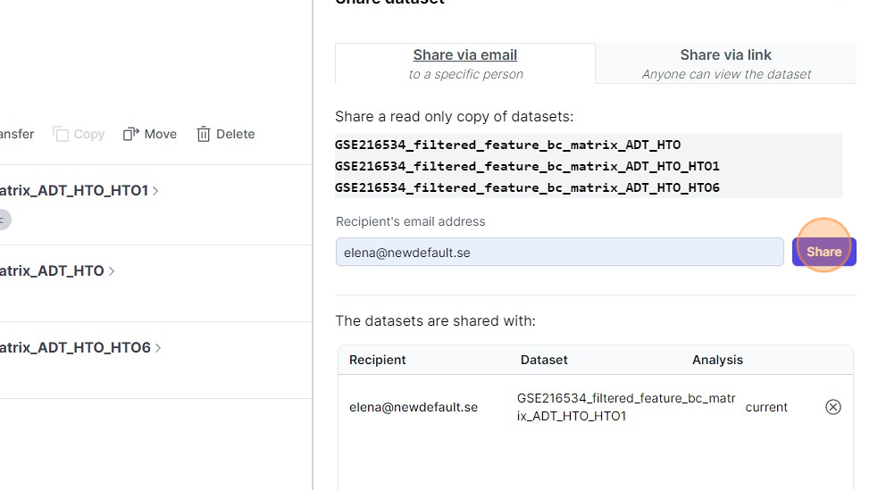
Task: Click the 'current' analysis cell
Action: [x=766, y=407]
